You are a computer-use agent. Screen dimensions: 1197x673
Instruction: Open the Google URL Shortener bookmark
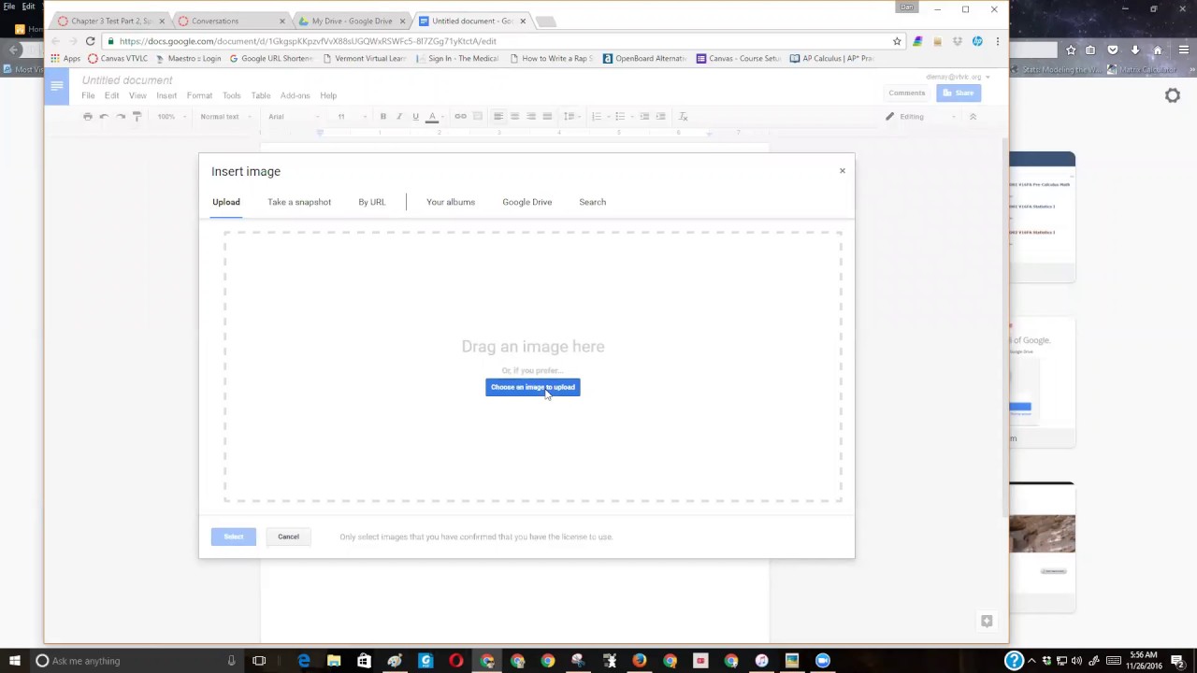(x=271, y=58)
